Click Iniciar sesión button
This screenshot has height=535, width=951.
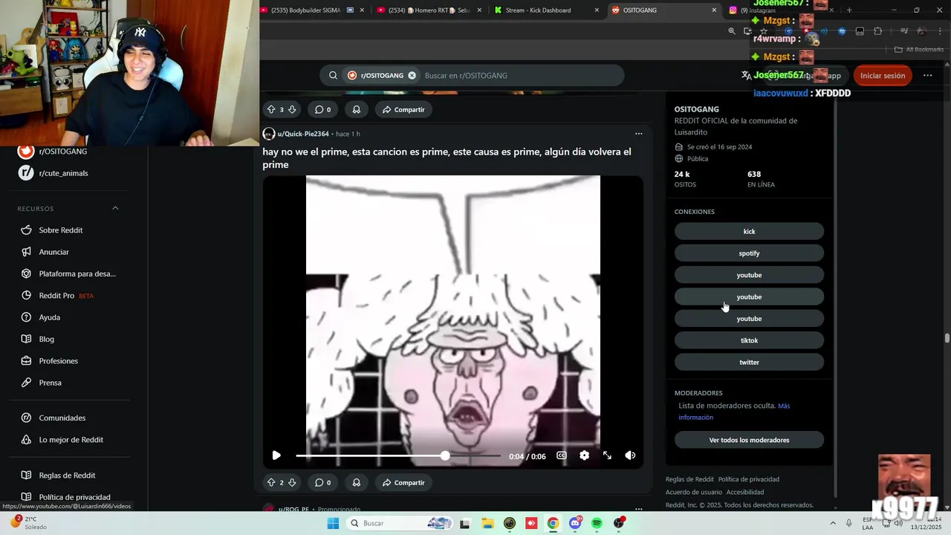pos(883,75)
